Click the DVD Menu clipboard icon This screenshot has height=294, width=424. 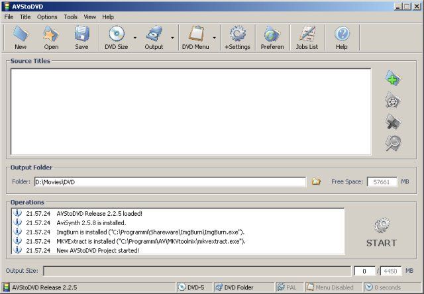195,34
